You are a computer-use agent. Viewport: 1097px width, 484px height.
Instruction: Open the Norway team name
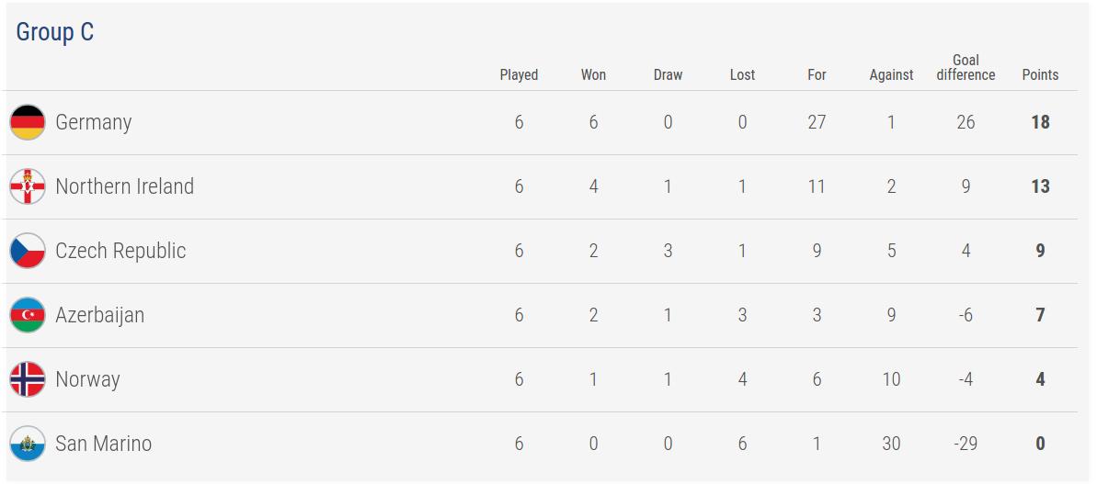click(x=87, y=379)
